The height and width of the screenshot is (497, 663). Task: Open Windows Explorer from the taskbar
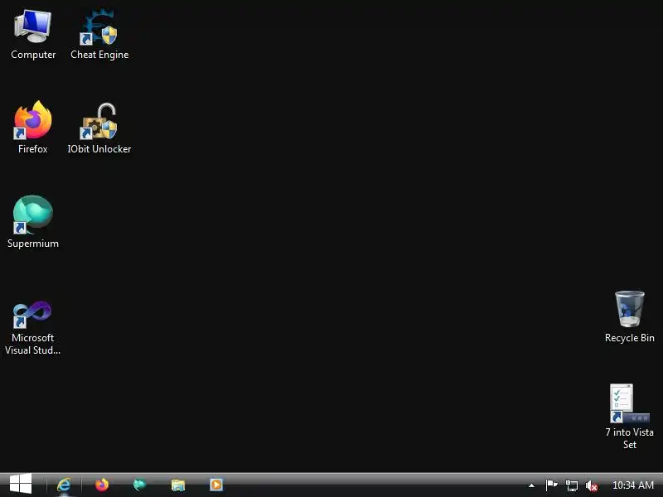178,485
